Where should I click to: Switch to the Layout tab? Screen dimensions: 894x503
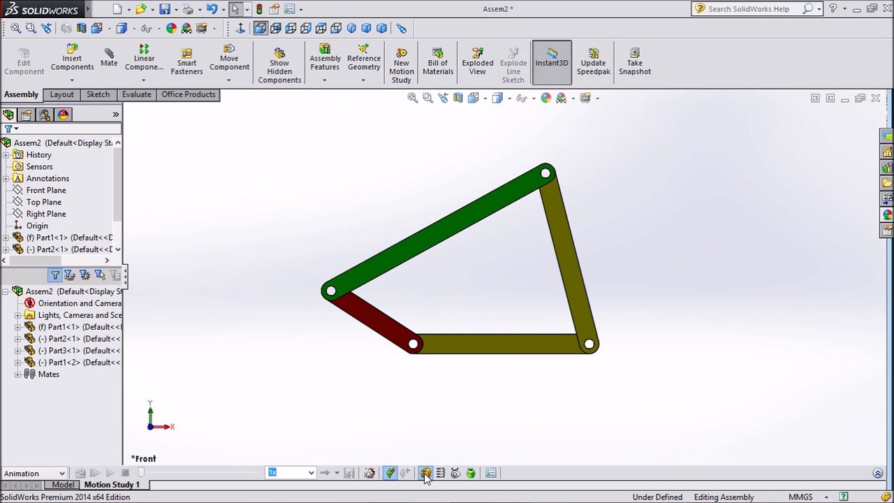tap(61, 94)
